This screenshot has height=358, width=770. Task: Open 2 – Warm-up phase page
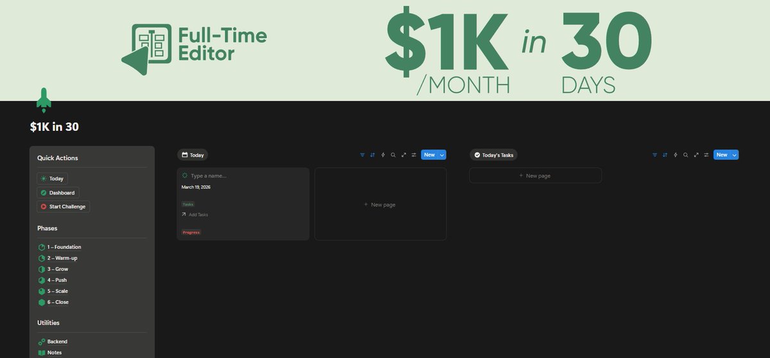point(62,258)
